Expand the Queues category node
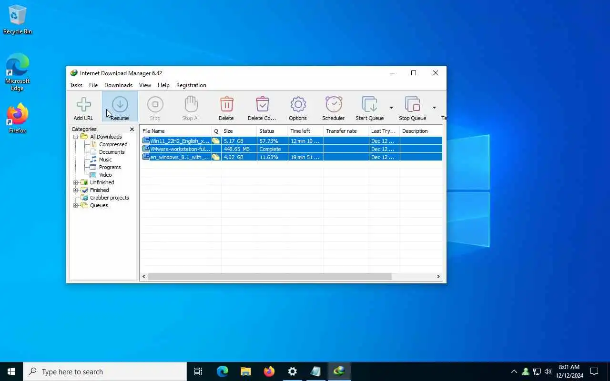The height and width of the screenshot is (381, 610). point(76,205)
